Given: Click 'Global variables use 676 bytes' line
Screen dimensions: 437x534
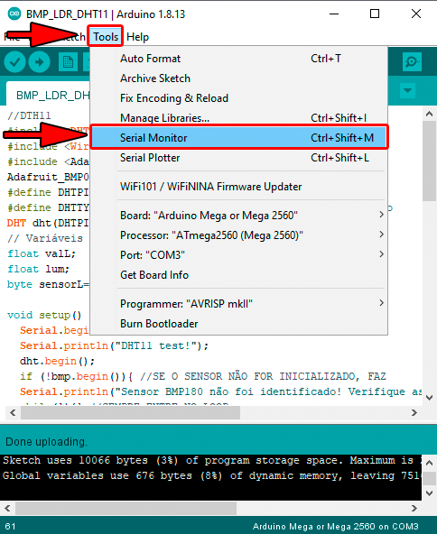Looking at the screenshot, I should pyautogui.click(x=211, y=475).
